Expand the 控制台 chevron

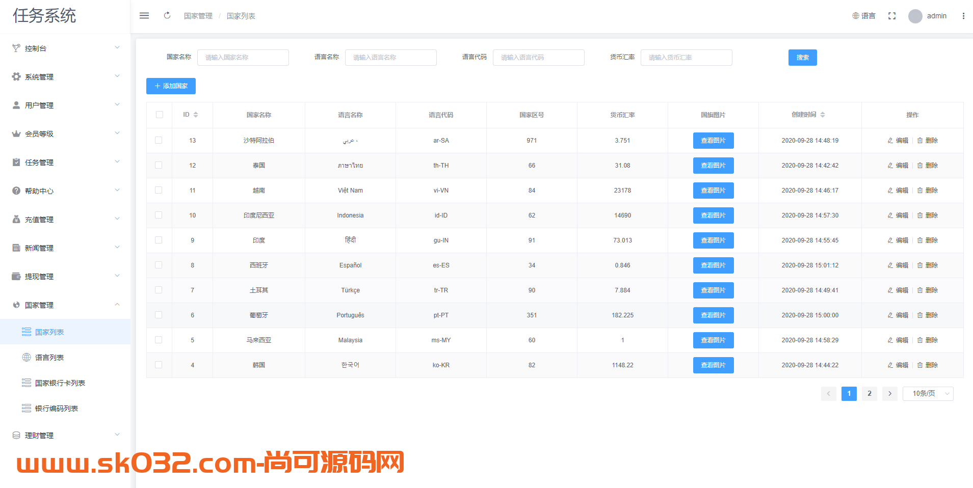click(x=117, y=47)
